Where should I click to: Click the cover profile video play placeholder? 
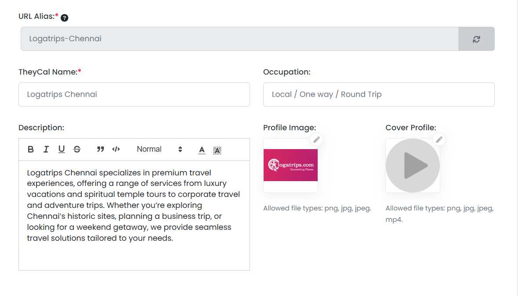coord(413,165)
